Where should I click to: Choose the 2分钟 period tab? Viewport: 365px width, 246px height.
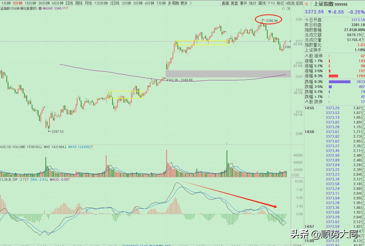coord(126,3)
